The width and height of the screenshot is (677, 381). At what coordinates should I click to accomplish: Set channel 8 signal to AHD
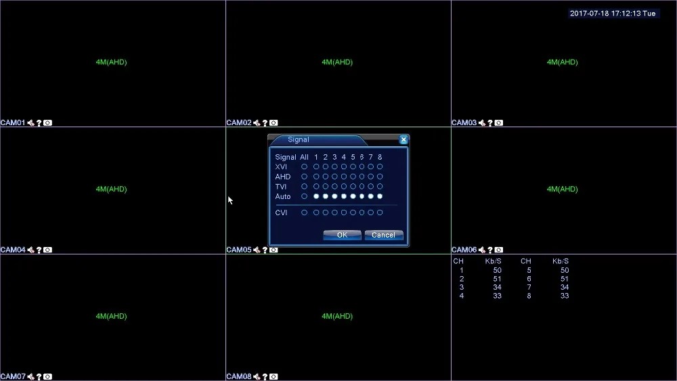pos(380,177)
